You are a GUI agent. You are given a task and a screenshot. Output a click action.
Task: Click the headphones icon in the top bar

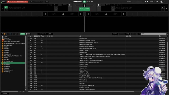(x=146, y=2)
